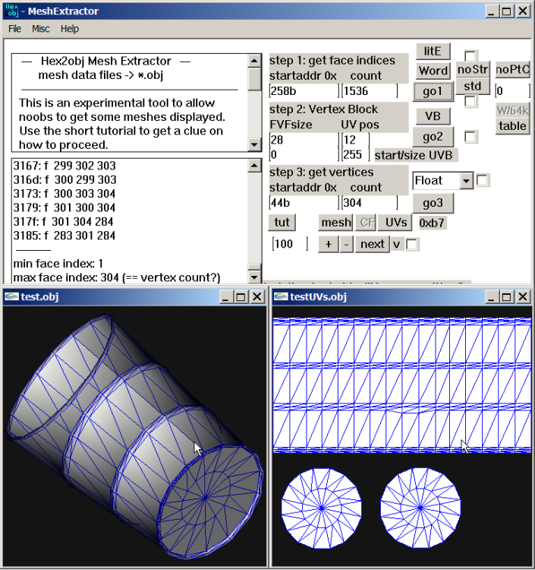Click the minus button

pos(346,244)
